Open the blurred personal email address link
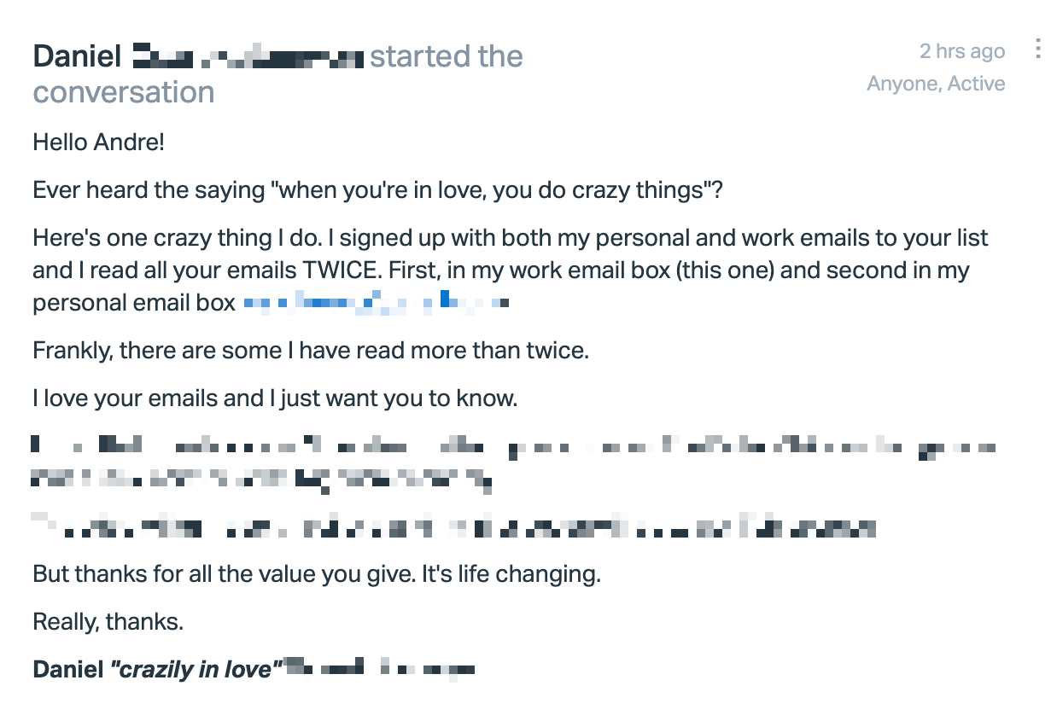Screen dimensions: 1057x715 pos(377,302)
